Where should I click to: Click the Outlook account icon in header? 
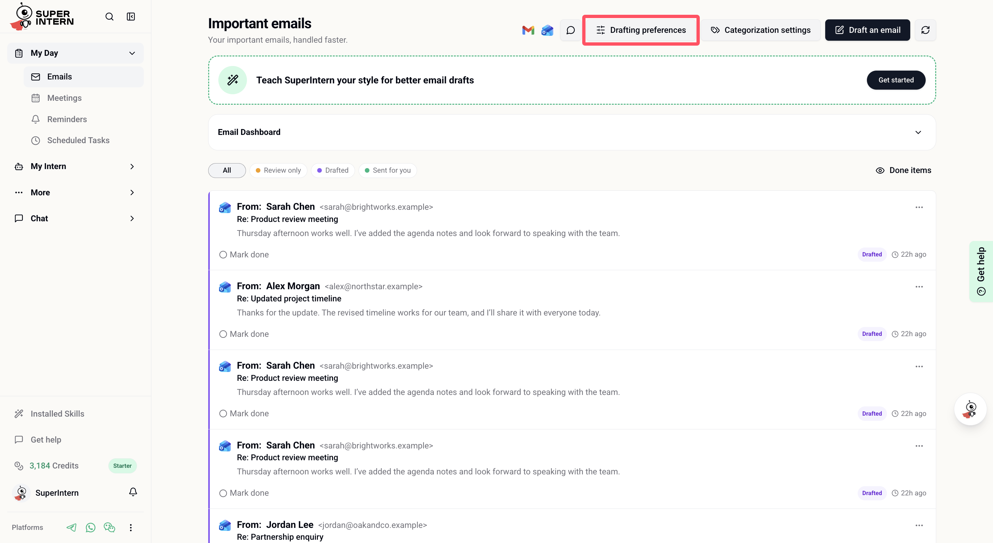[x=547, y=30]
